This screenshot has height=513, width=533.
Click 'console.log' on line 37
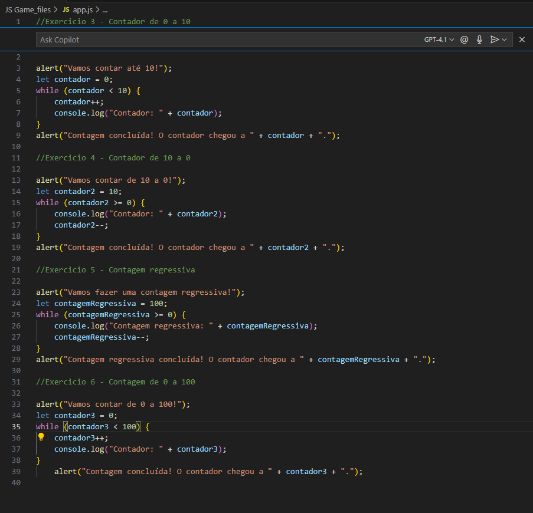[79, 449]
